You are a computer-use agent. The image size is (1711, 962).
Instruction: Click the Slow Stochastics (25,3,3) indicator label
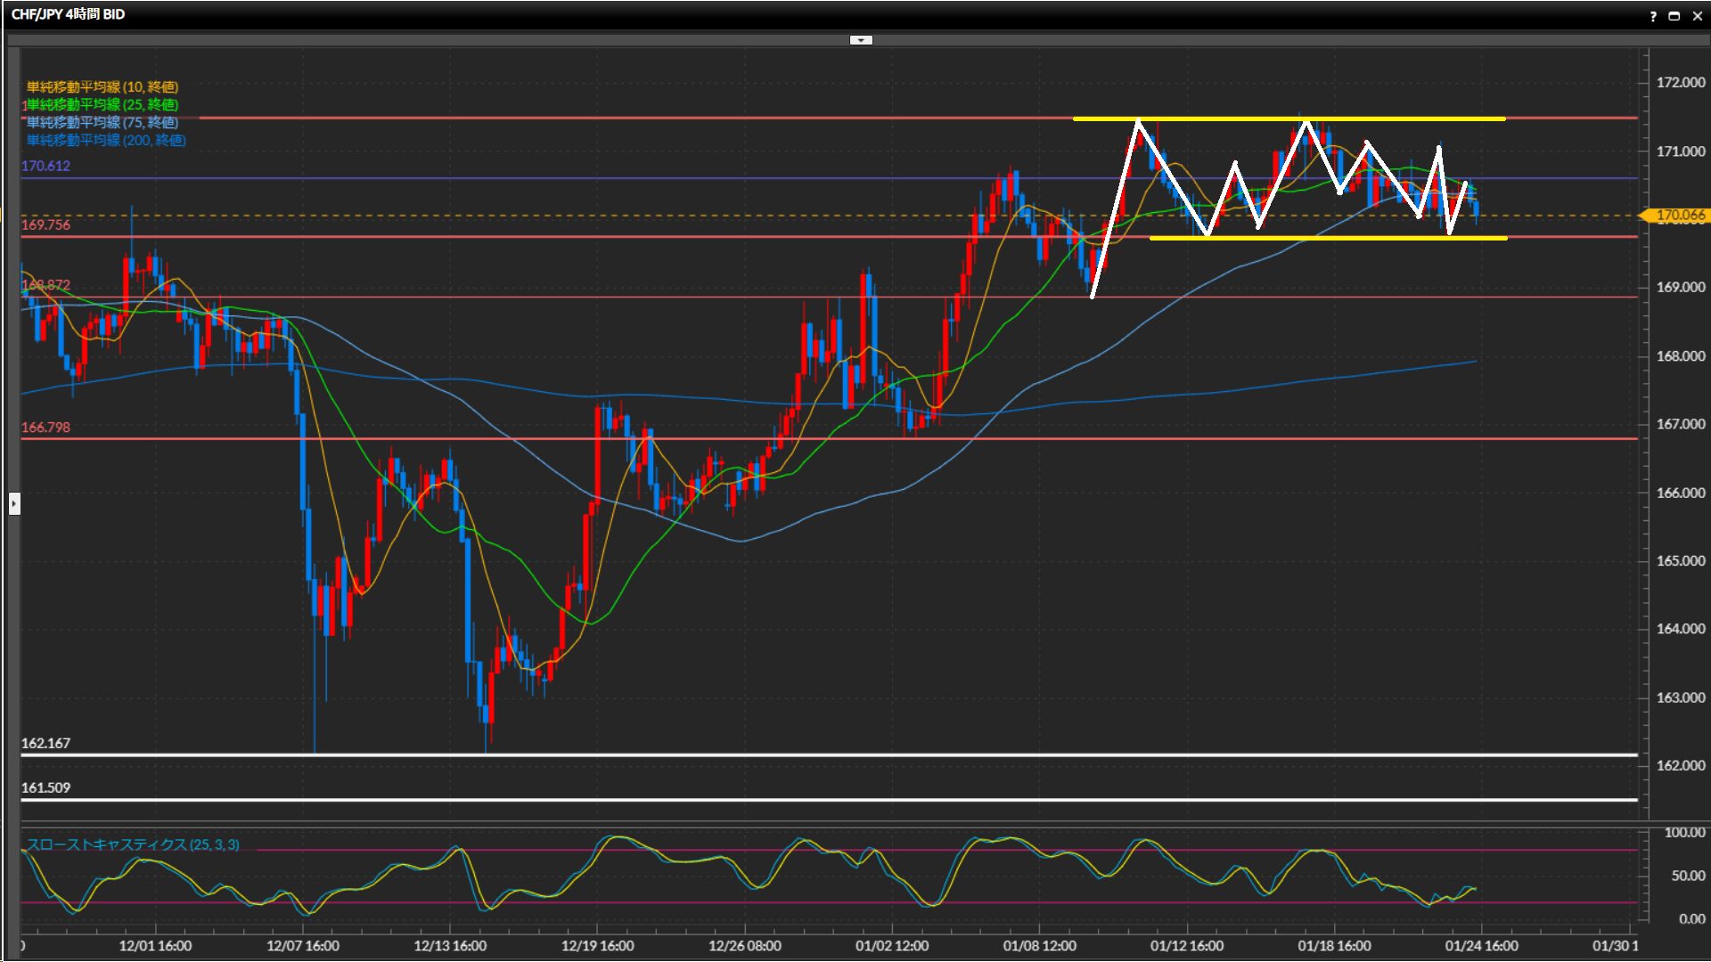[133, 844]
